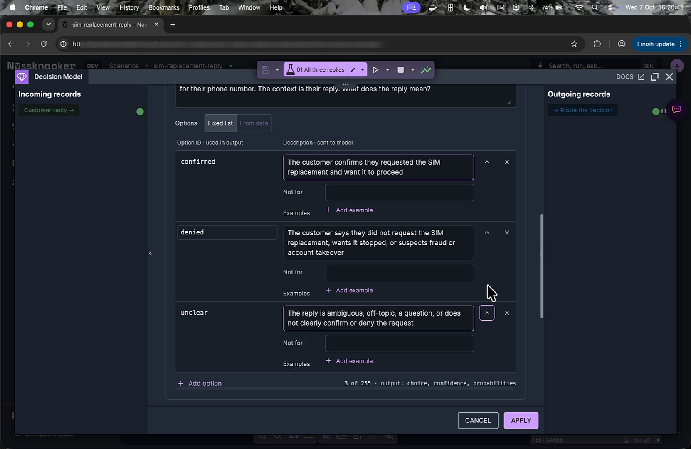Click the stop square button

point(401,70)
